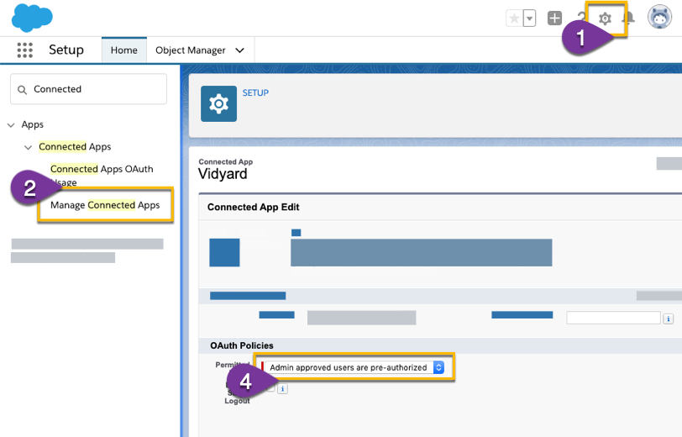Click the Vidyard connected app title
Image resolution: width=682 pixels, height=437 pixels.
[x=223, y=174]
